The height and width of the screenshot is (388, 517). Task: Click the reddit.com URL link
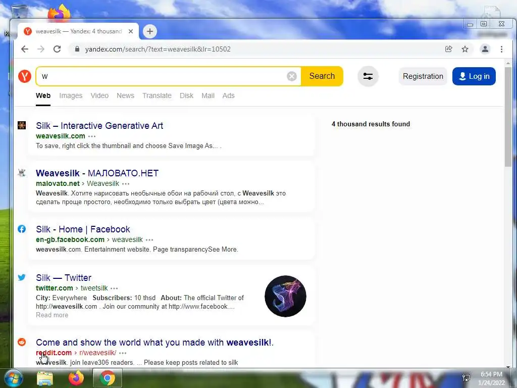[54, 353]
